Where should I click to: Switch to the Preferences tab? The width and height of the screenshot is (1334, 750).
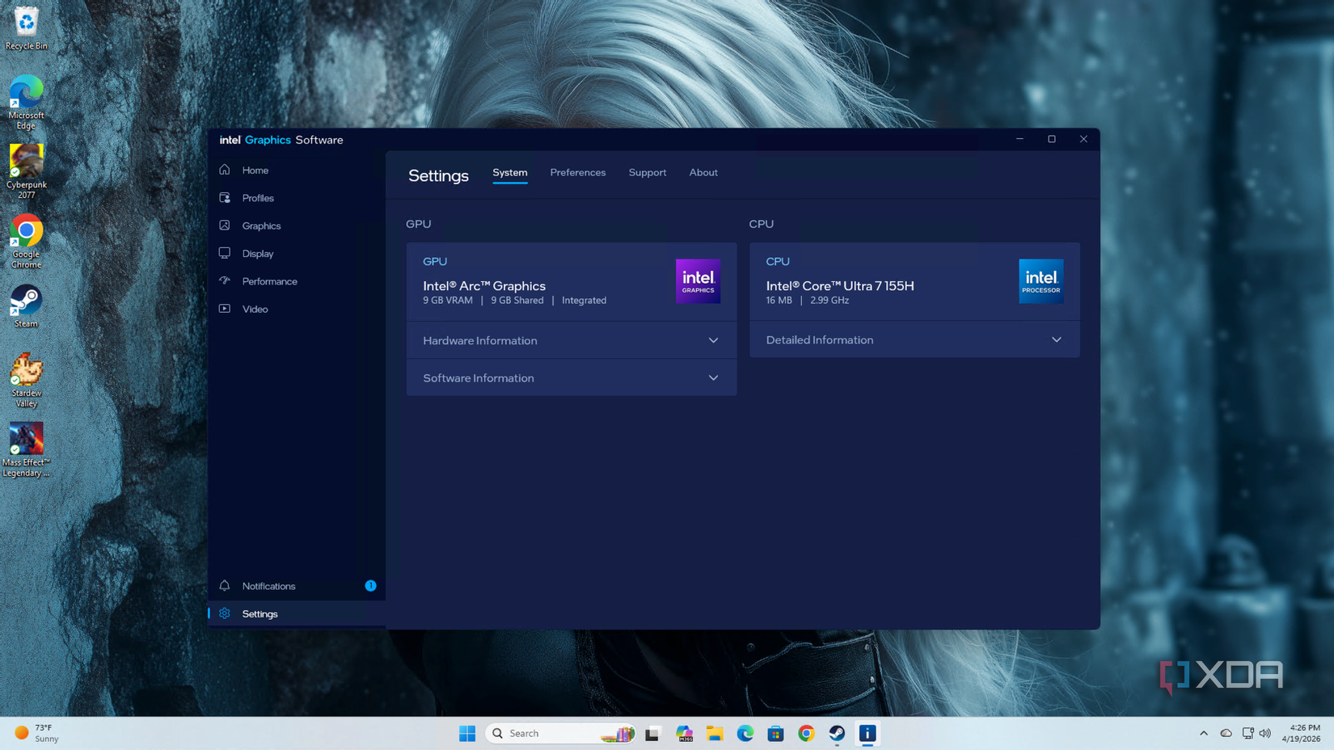pyautogui.click(x=577, y=173)
